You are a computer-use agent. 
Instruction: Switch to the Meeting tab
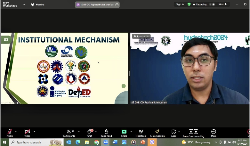pyautogui.click(x=38, y=4)
